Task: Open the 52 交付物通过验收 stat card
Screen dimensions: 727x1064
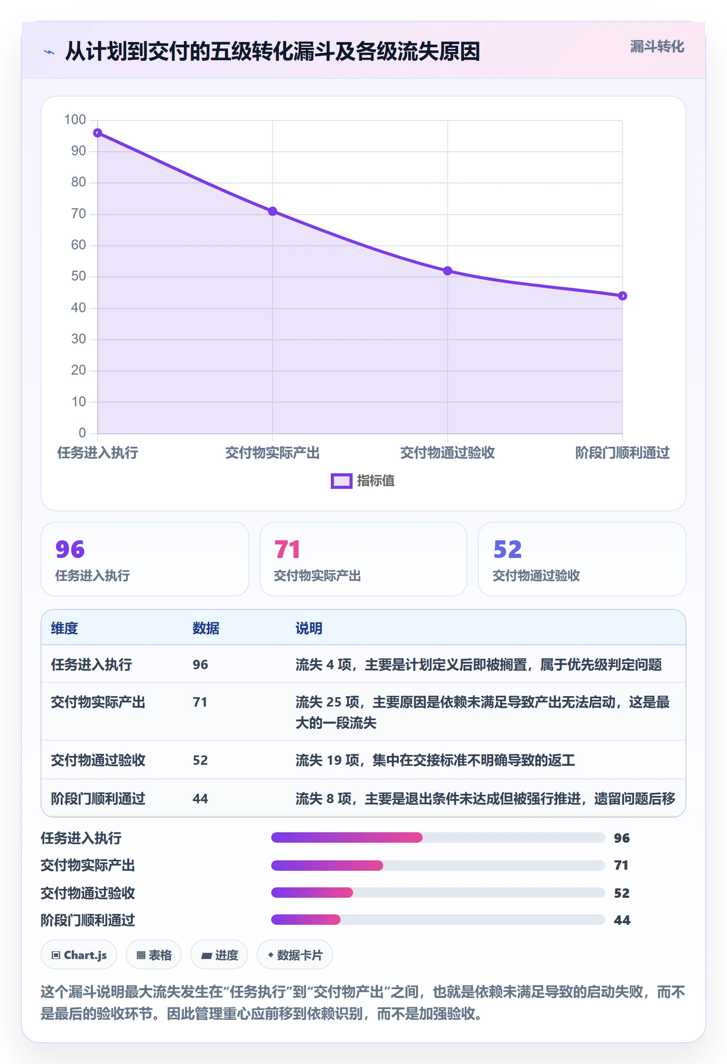Action: (x=582, y=559)
